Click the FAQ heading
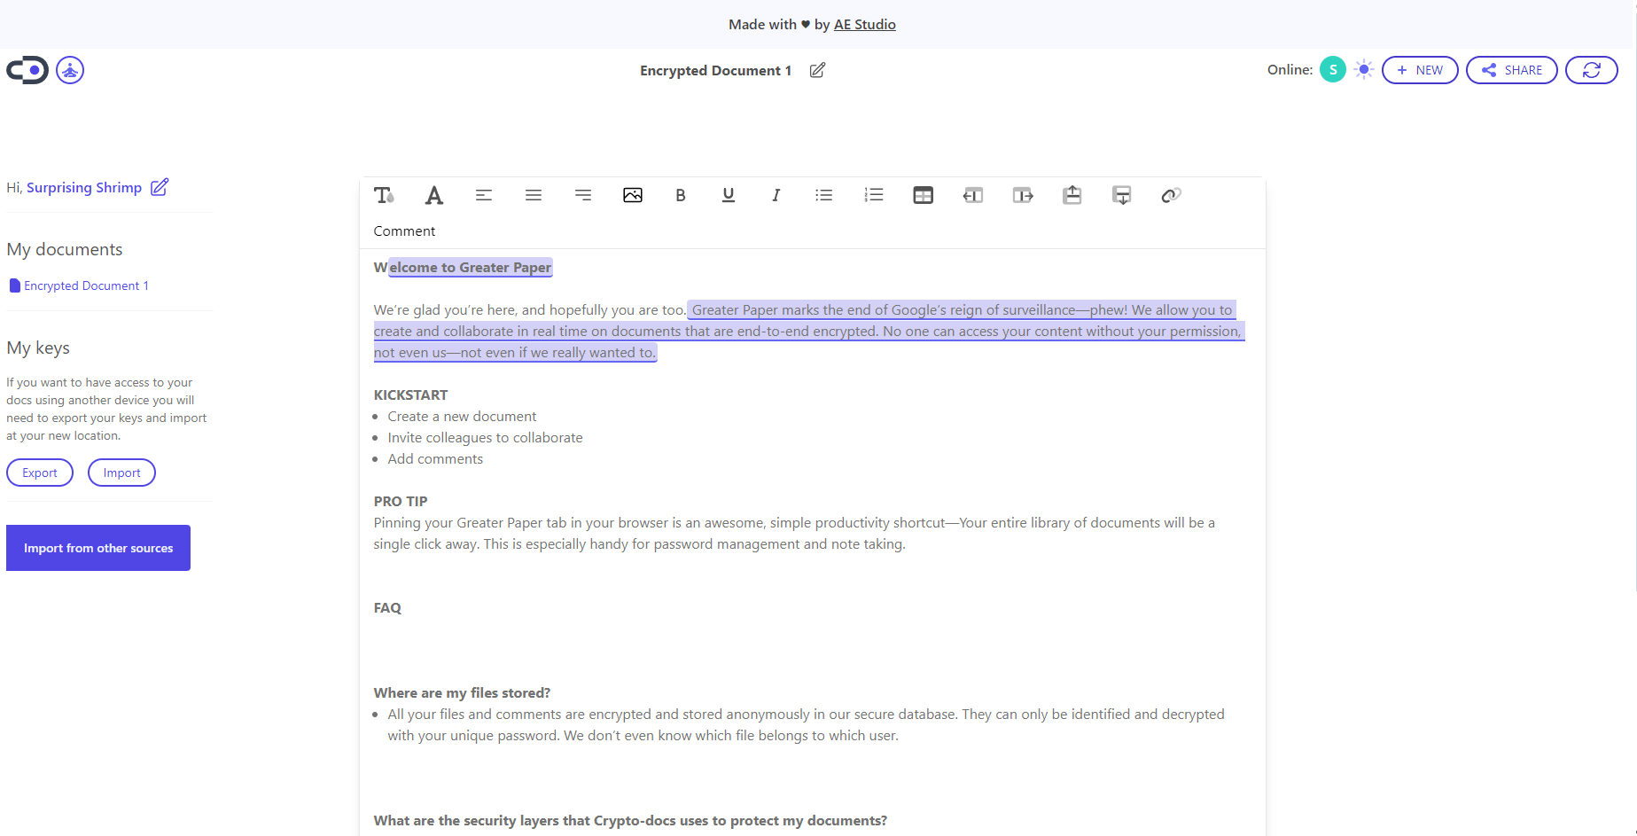The height and width of the screenshot is (836, 1637). tap(387, 608)
